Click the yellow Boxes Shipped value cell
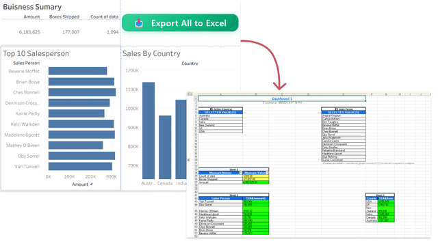Screen dimensions: 438x248 [x=255, y=179]
